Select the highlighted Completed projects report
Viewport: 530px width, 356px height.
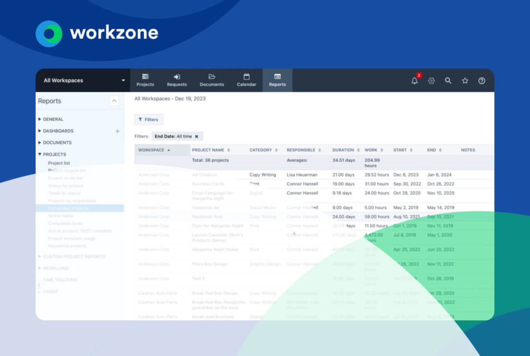(80, 209)
